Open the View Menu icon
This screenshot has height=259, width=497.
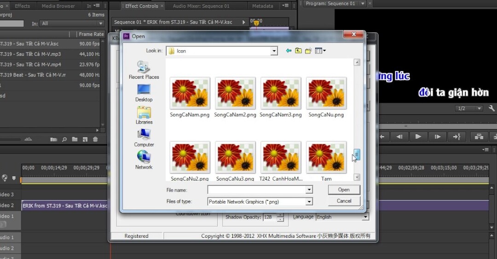coord(320,51)
